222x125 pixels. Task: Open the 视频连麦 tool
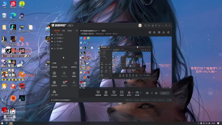(54, 67)
